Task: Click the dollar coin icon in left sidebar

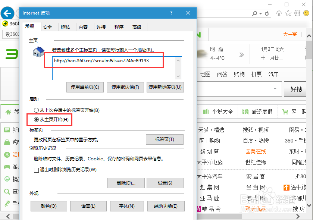Action: click(x=7, y=155)
